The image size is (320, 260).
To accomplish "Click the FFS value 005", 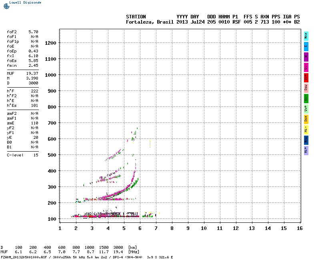I will click(248, 22).
